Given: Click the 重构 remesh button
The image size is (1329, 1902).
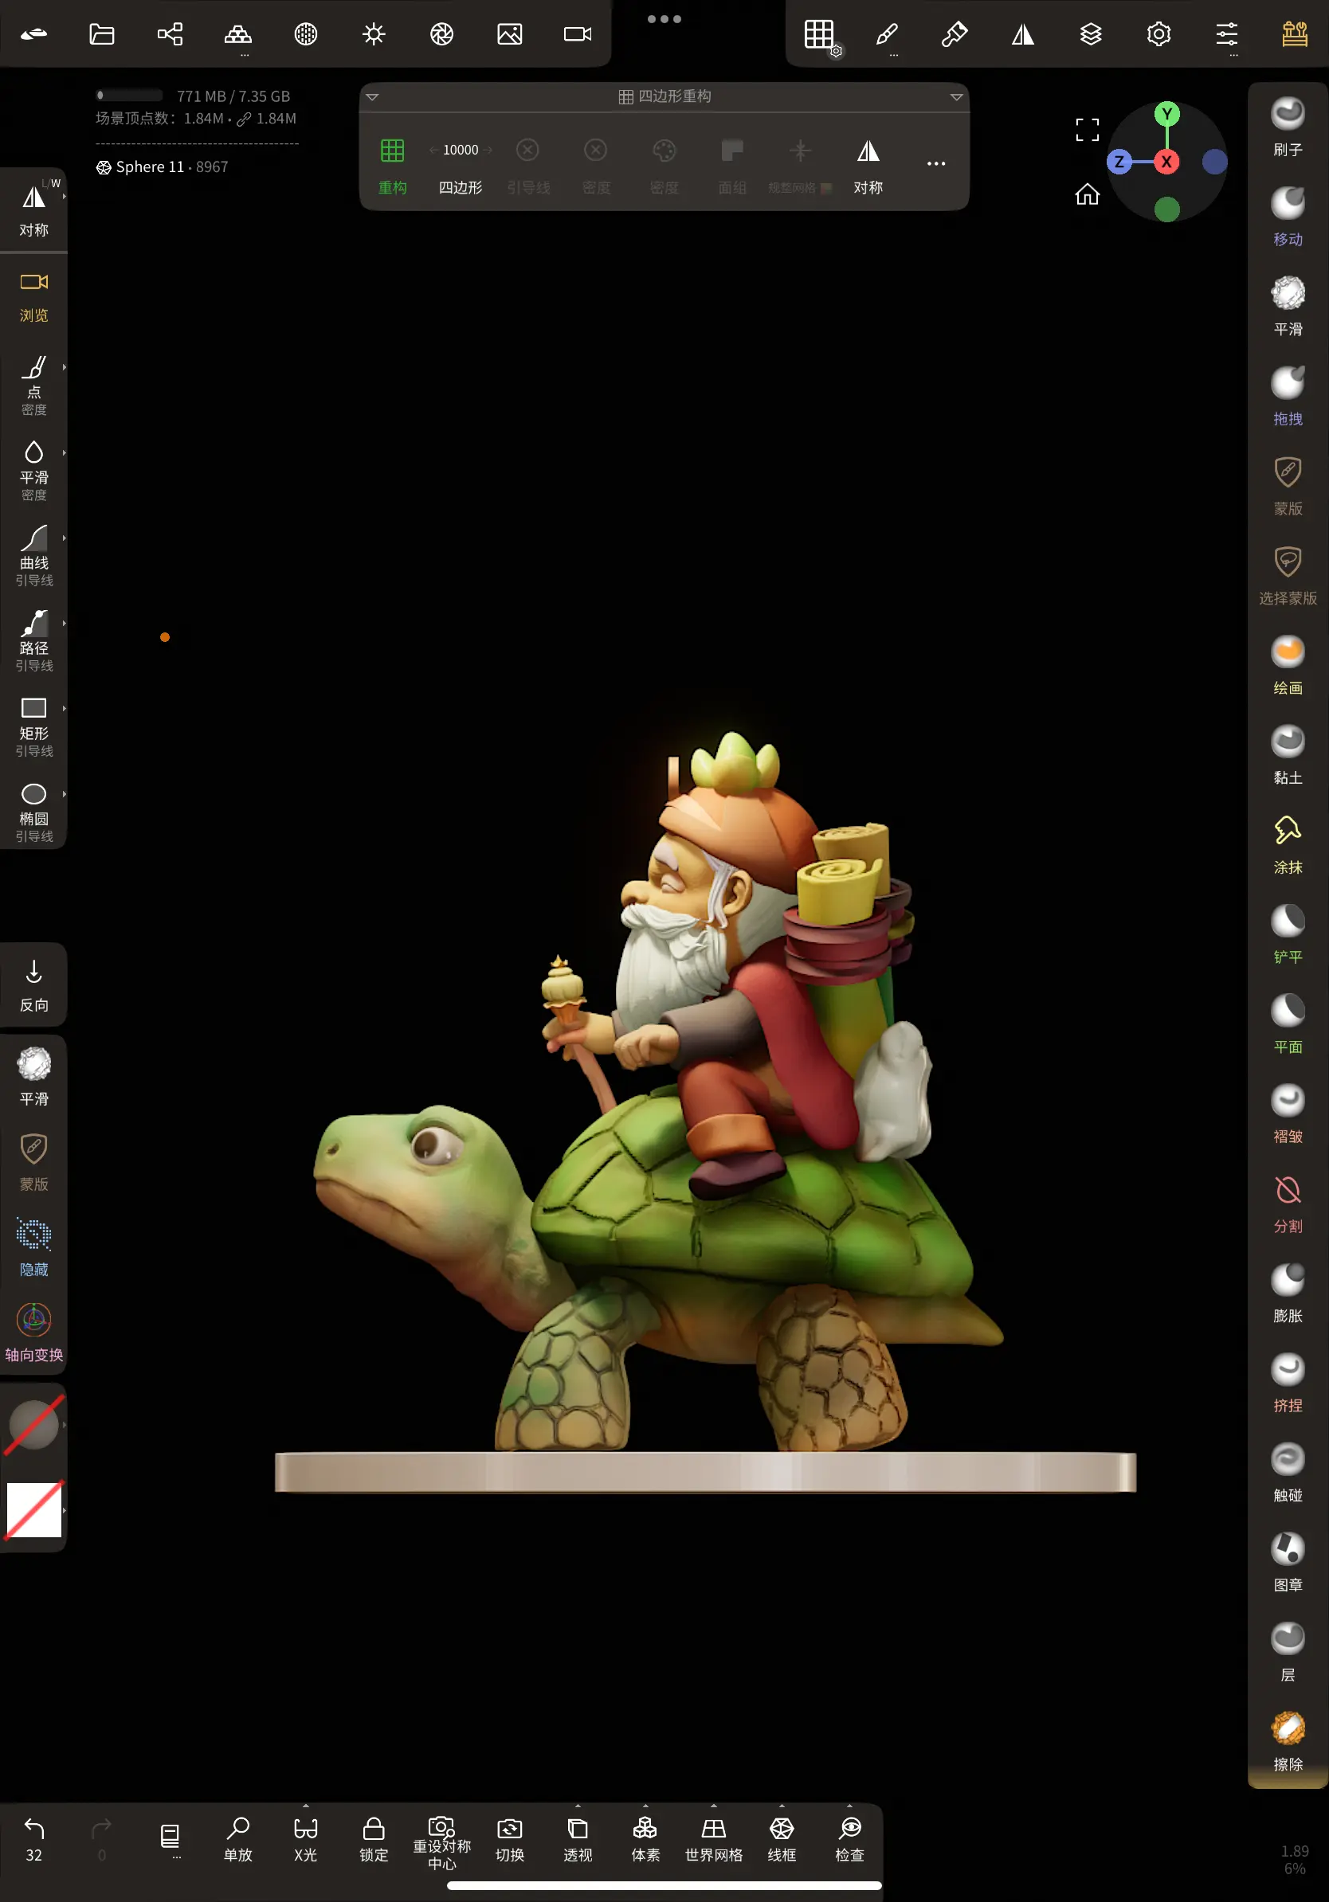Looking at the screenshot, I should [392, 166].
